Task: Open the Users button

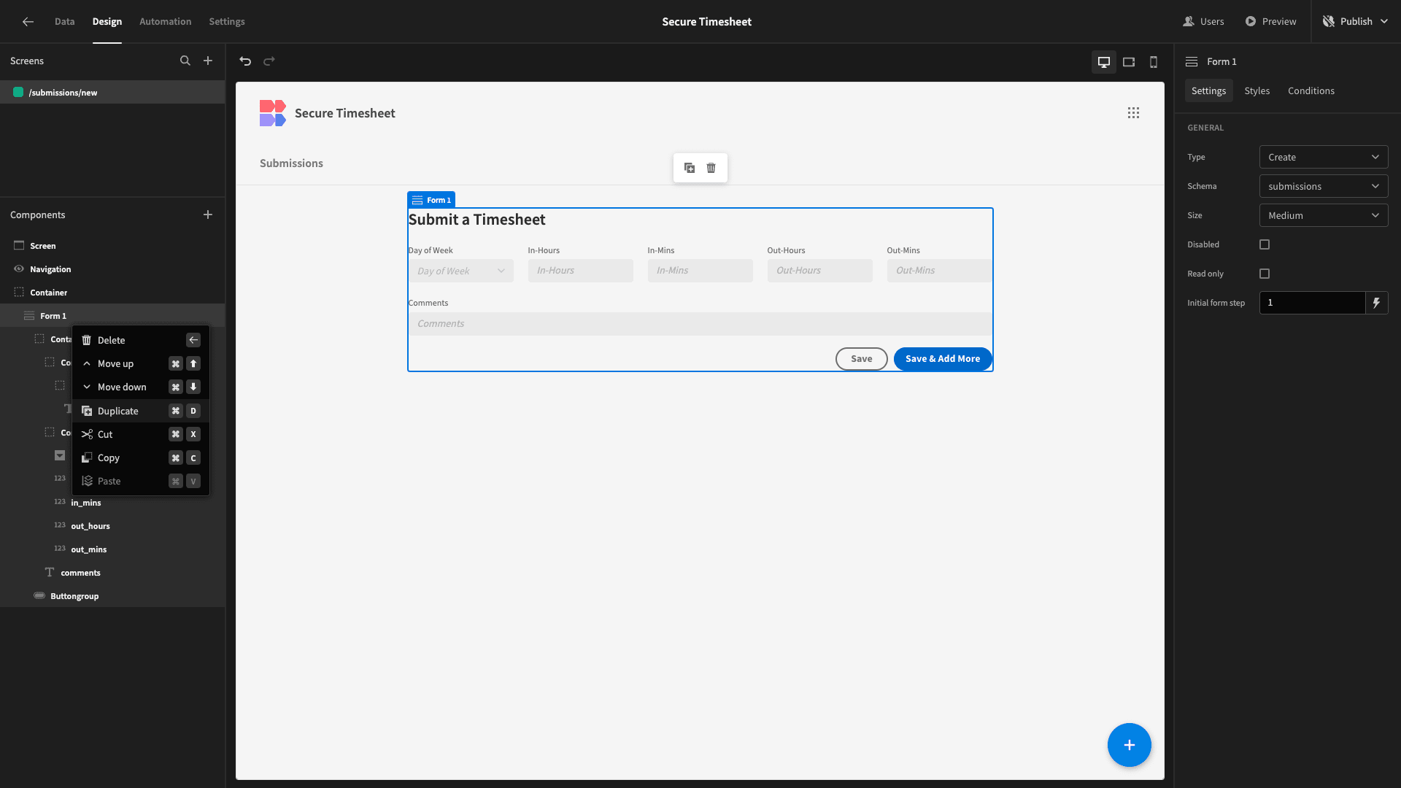Action: (1203, 22)
